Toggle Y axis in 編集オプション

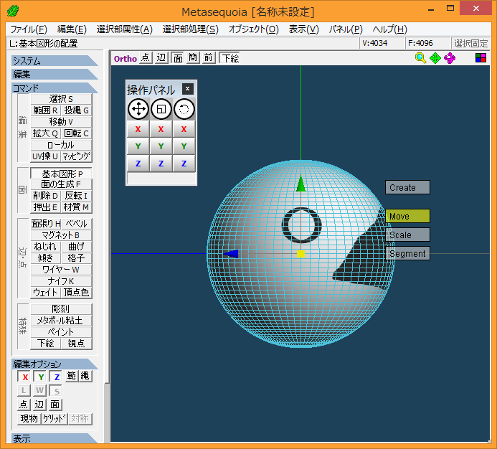tap(41, 377)
